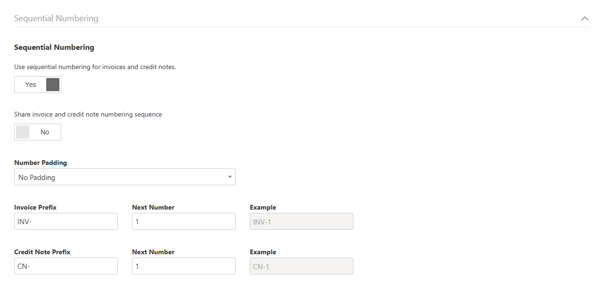Disable the sequential numbering Yes toggle
The image size is (599, 289).
click(38, 85)
